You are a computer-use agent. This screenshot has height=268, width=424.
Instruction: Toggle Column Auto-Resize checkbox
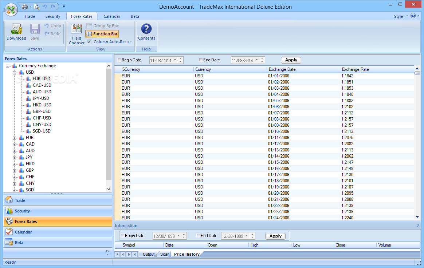[89, 42]
